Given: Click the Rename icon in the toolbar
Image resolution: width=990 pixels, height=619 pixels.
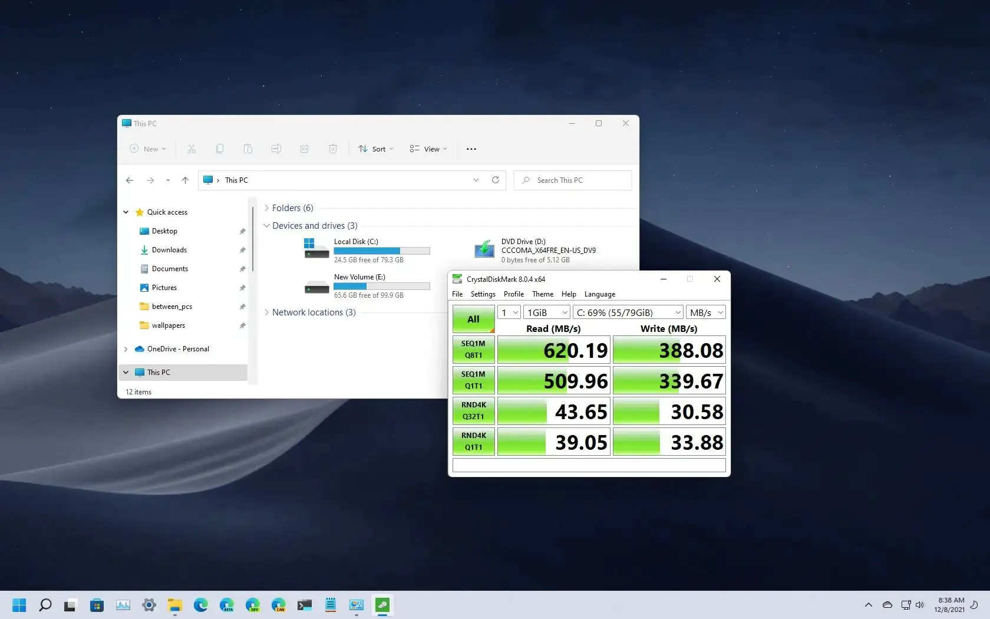Looking at the screenshot, I should point(276,149).
